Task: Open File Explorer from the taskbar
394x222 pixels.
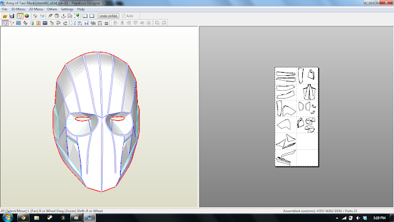Action: pyautogui.click(x=36, y=218)
